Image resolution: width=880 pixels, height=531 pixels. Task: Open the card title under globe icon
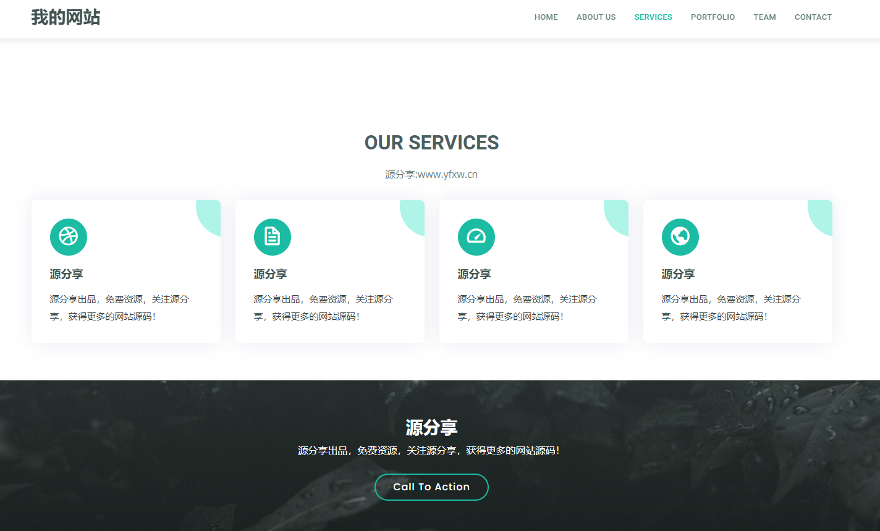[679, 274]
